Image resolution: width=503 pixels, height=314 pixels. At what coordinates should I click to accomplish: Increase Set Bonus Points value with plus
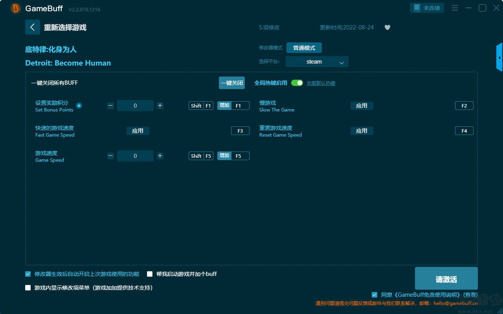[160, 106]
